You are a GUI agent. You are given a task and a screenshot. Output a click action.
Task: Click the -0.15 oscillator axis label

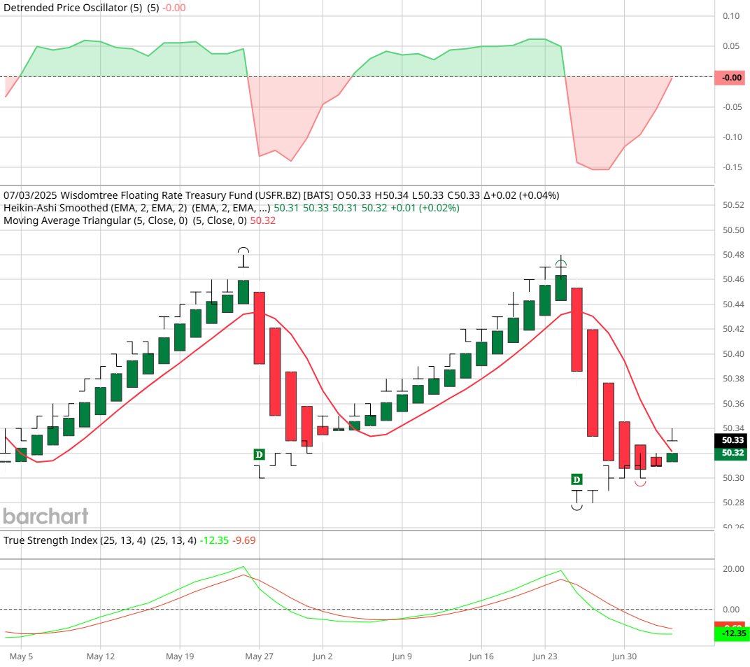[733, 167]
